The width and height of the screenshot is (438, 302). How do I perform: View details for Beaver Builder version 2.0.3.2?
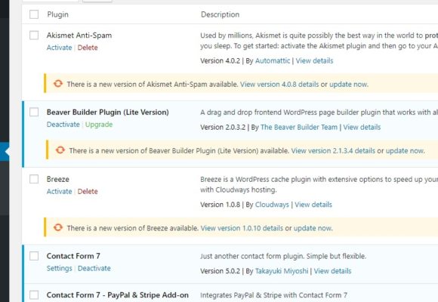[x=362, y=127]
